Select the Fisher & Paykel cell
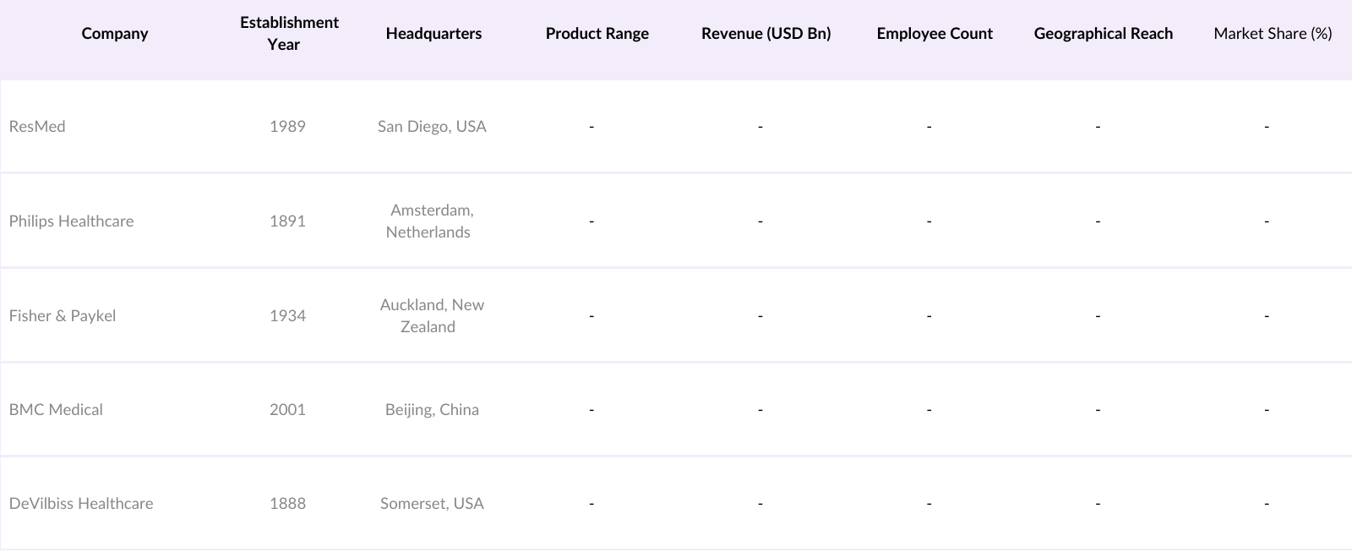Image resolution: width=1352 pixels, height=552 pixels. [63, 316]
